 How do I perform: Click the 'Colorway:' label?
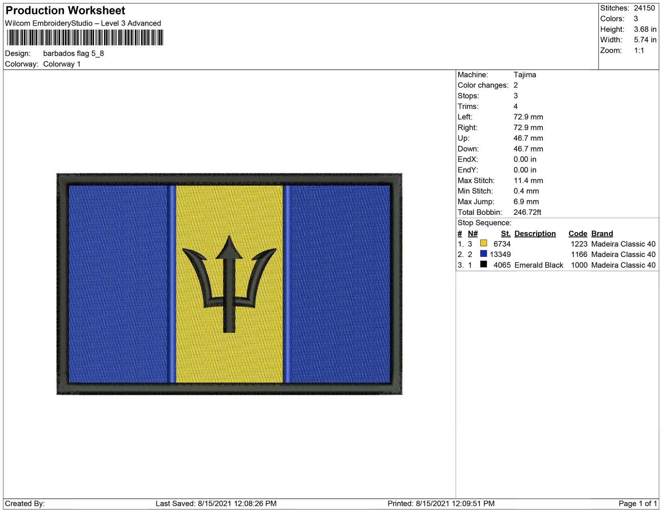click(22, 64)
